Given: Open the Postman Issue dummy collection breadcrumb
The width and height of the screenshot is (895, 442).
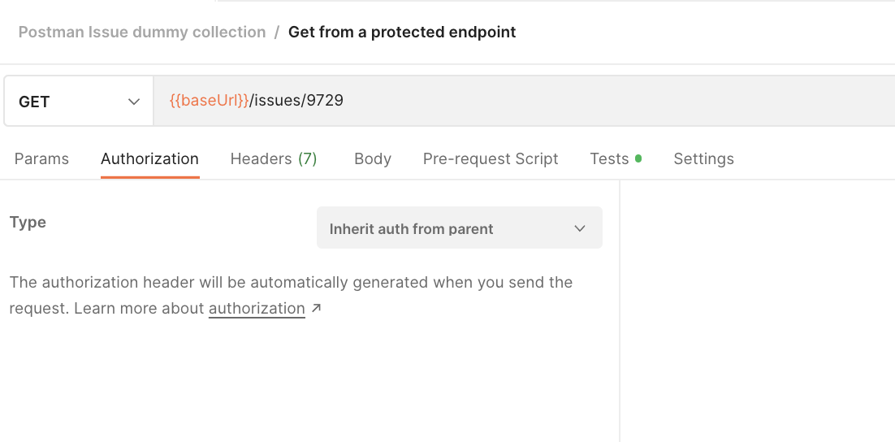Looking at the screenshot, I should click(x=142, y=32).
